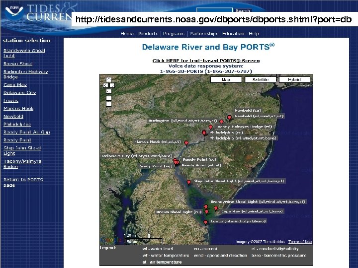Switch map view to Map

click(226, 79)
